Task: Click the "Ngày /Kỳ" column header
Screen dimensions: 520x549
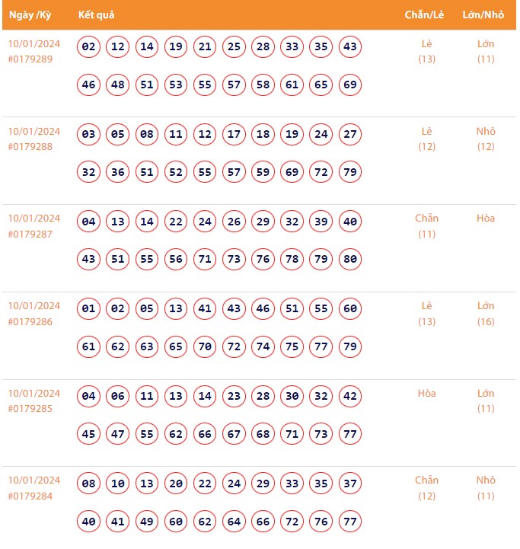Action: pos(30,15)
